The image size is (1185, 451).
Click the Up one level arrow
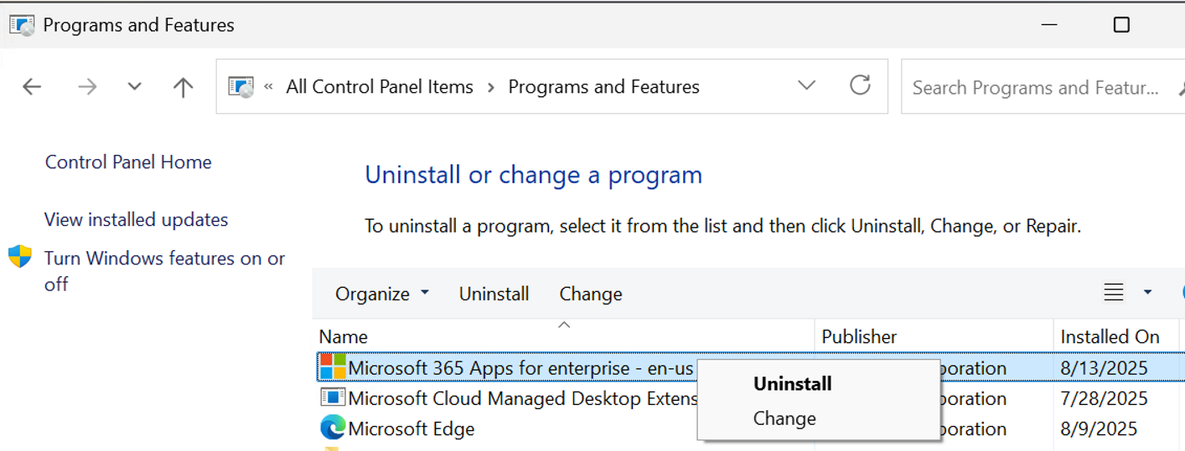point(183,87)
